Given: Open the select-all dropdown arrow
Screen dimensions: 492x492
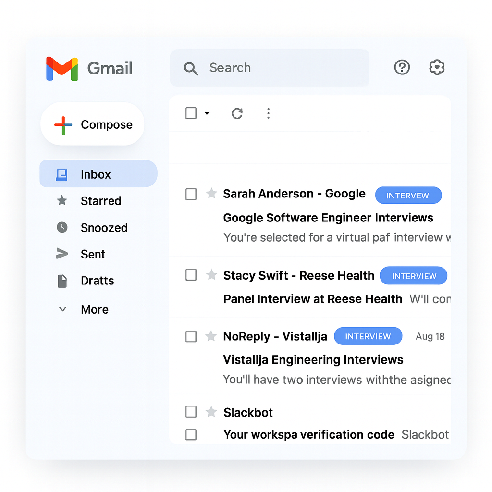Looking at the screenshot, I should 207,113.
